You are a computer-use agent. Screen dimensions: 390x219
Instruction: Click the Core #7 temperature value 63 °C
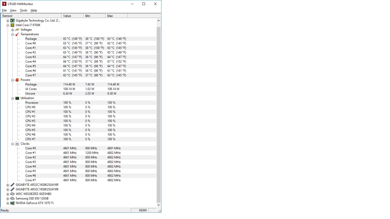(x=73, y=75)
